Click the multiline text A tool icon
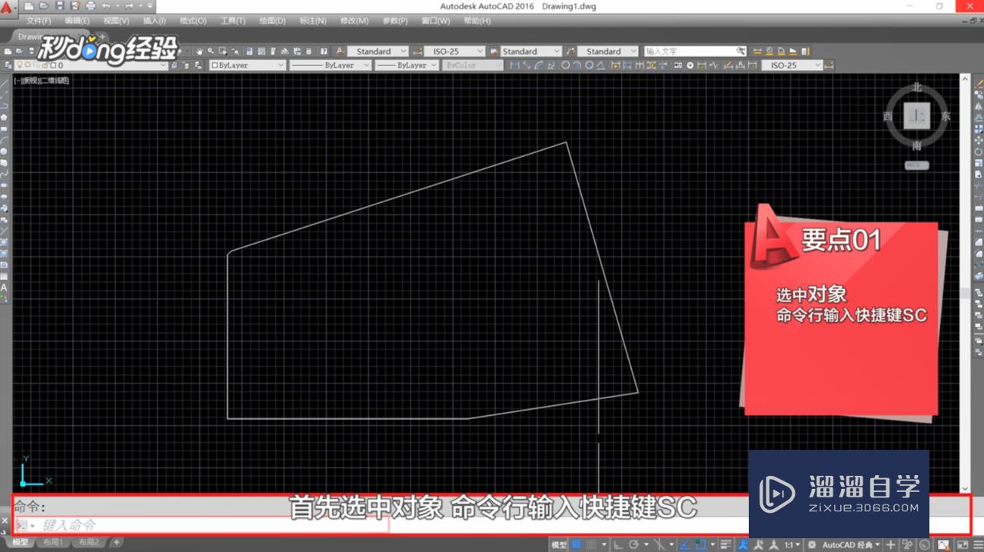Image resolution: width=984 pixels, height=552 pixels. [x=4, y=288]
